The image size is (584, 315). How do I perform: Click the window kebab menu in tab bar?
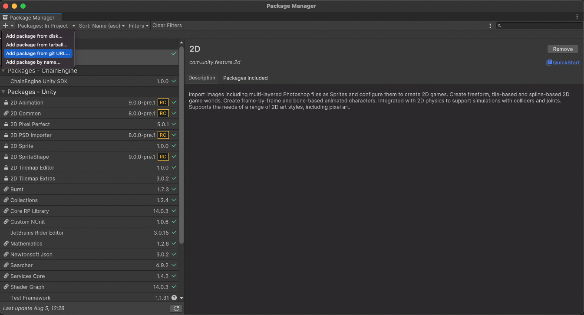577,17
